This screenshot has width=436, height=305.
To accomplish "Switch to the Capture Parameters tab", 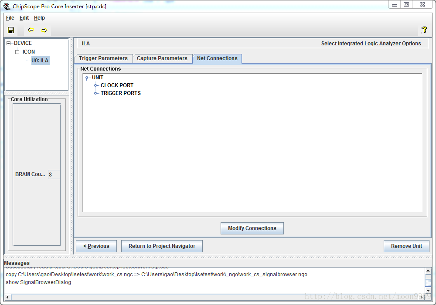I will point(162,58).
